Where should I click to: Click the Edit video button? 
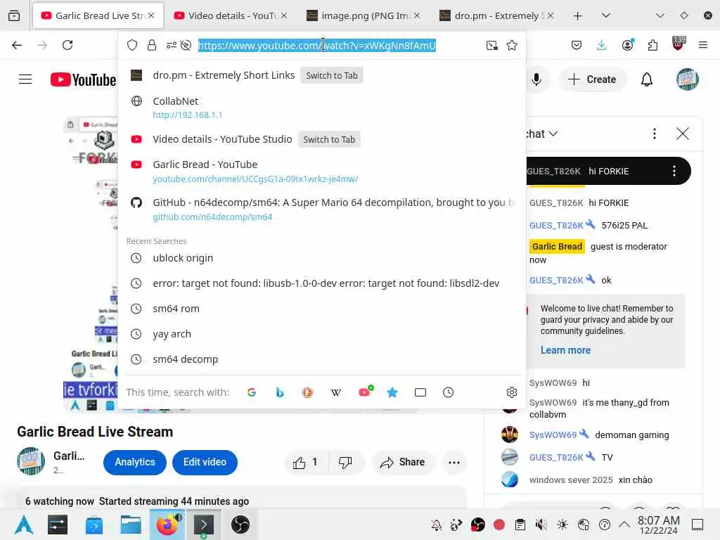coord(205,463)
